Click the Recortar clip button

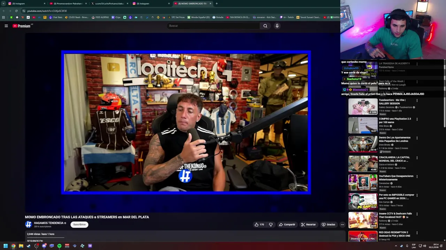pos(308,225)
